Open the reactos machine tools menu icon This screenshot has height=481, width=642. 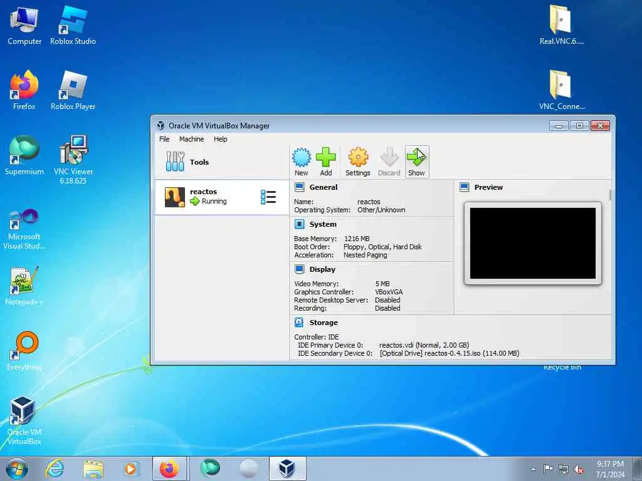point(268,197)
